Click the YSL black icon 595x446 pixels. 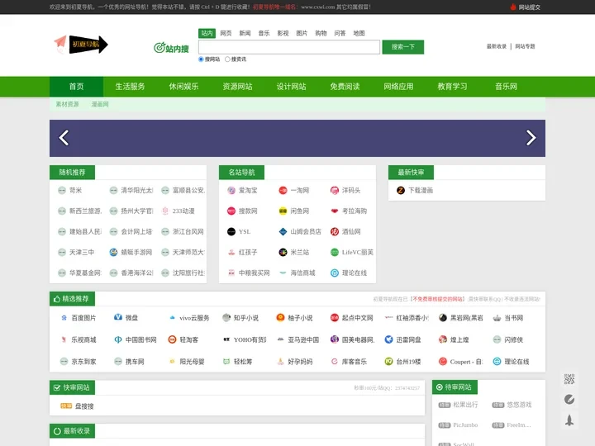tap(231, 231)
